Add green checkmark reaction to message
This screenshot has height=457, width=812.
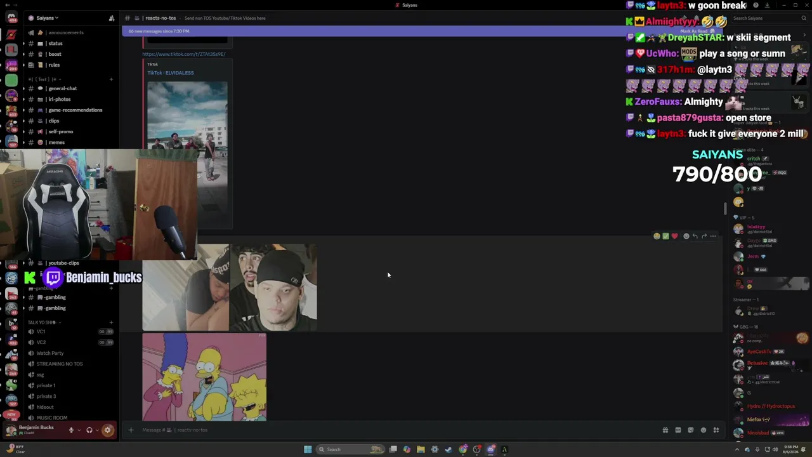665,236
